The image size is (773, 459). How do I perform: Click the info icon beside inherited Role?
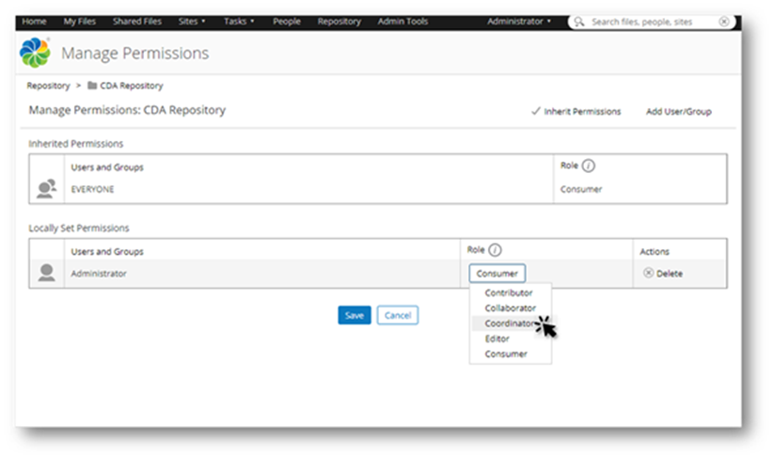pos(589,166)
